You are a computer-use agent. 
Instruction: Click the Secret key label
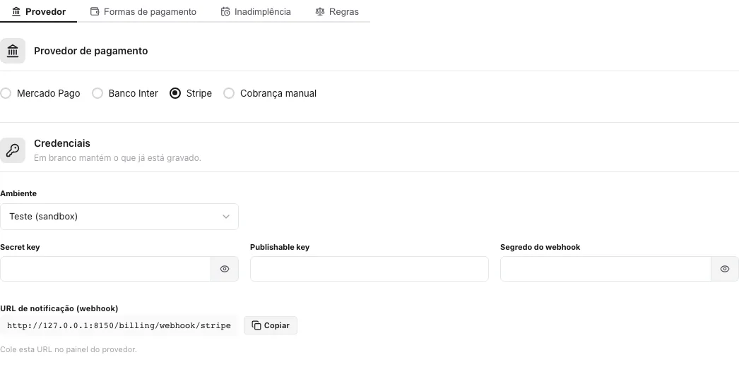point(20,247)
